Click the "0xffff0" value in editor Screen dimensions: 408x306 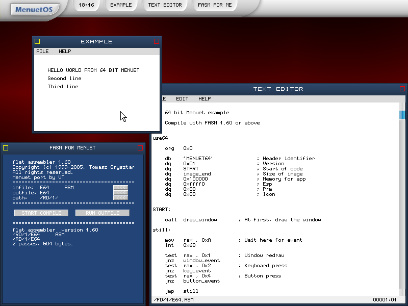[x=194, y=184]
